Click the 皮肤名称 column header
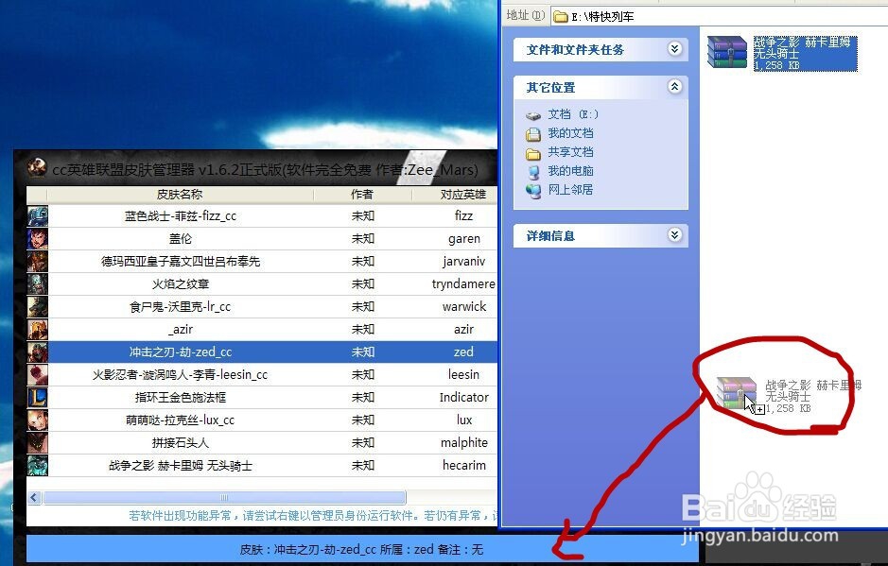The width and height of the screenshot is (888, 566). point(180,194)
